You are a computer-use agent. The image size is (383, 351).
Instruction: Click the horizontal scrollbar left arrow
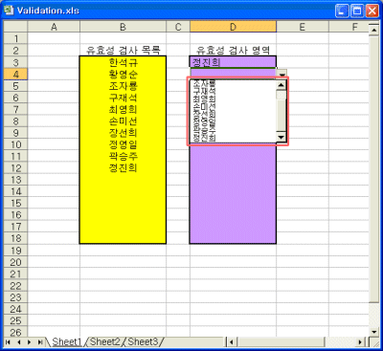[x=231, y=342]
